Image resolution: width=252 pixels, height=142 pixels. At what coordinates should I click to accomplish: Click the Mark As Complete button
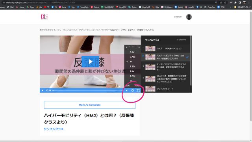[89, 105]
